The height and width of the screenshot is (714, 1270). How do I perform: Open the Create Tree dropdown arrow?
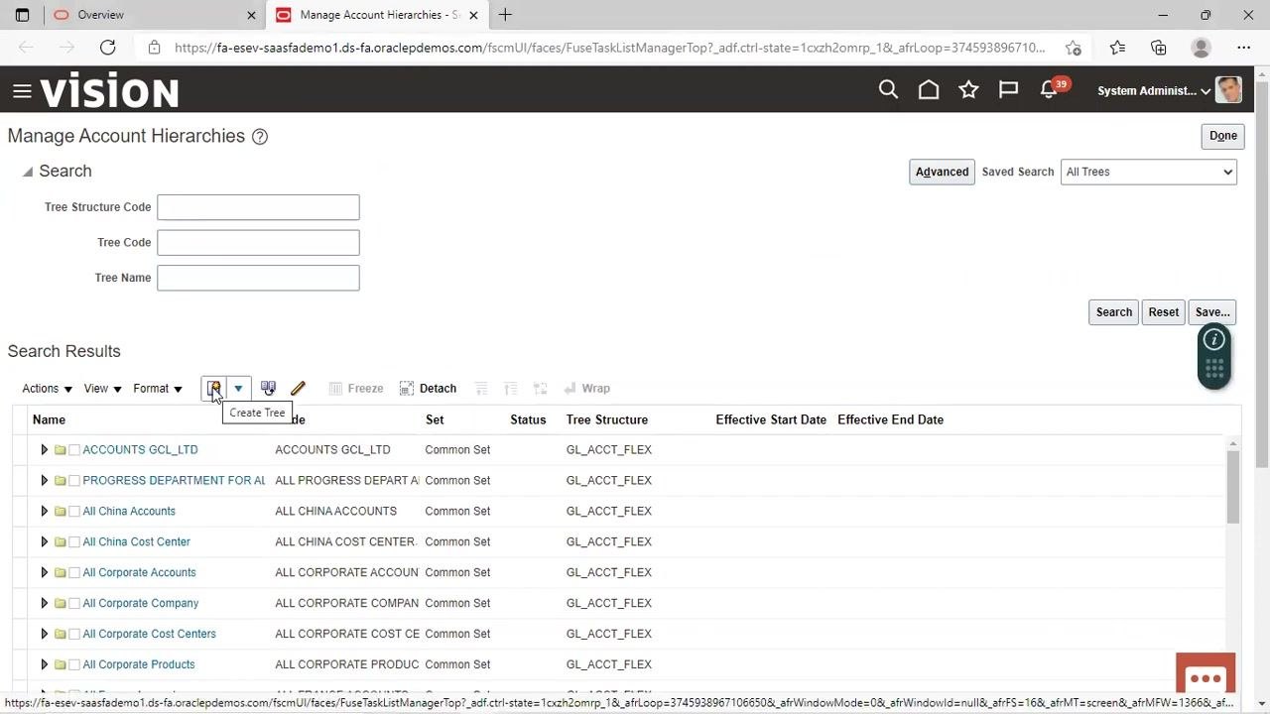click(238, 389)
